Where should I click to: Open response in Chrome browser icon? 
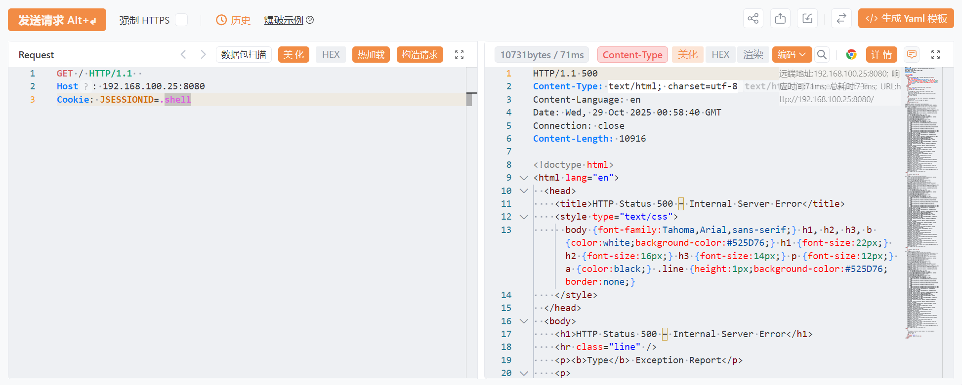coord(851,55)
